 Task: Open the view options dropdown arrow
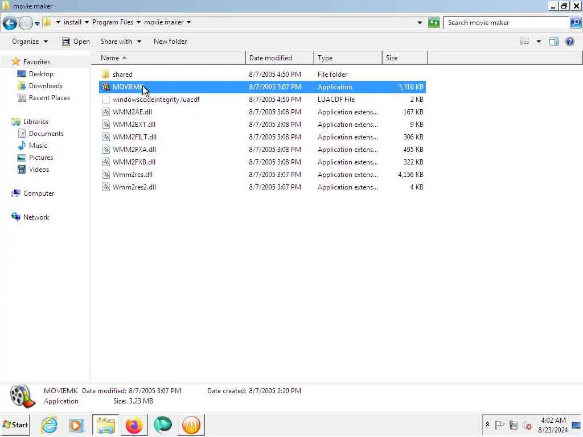[539, 42]
